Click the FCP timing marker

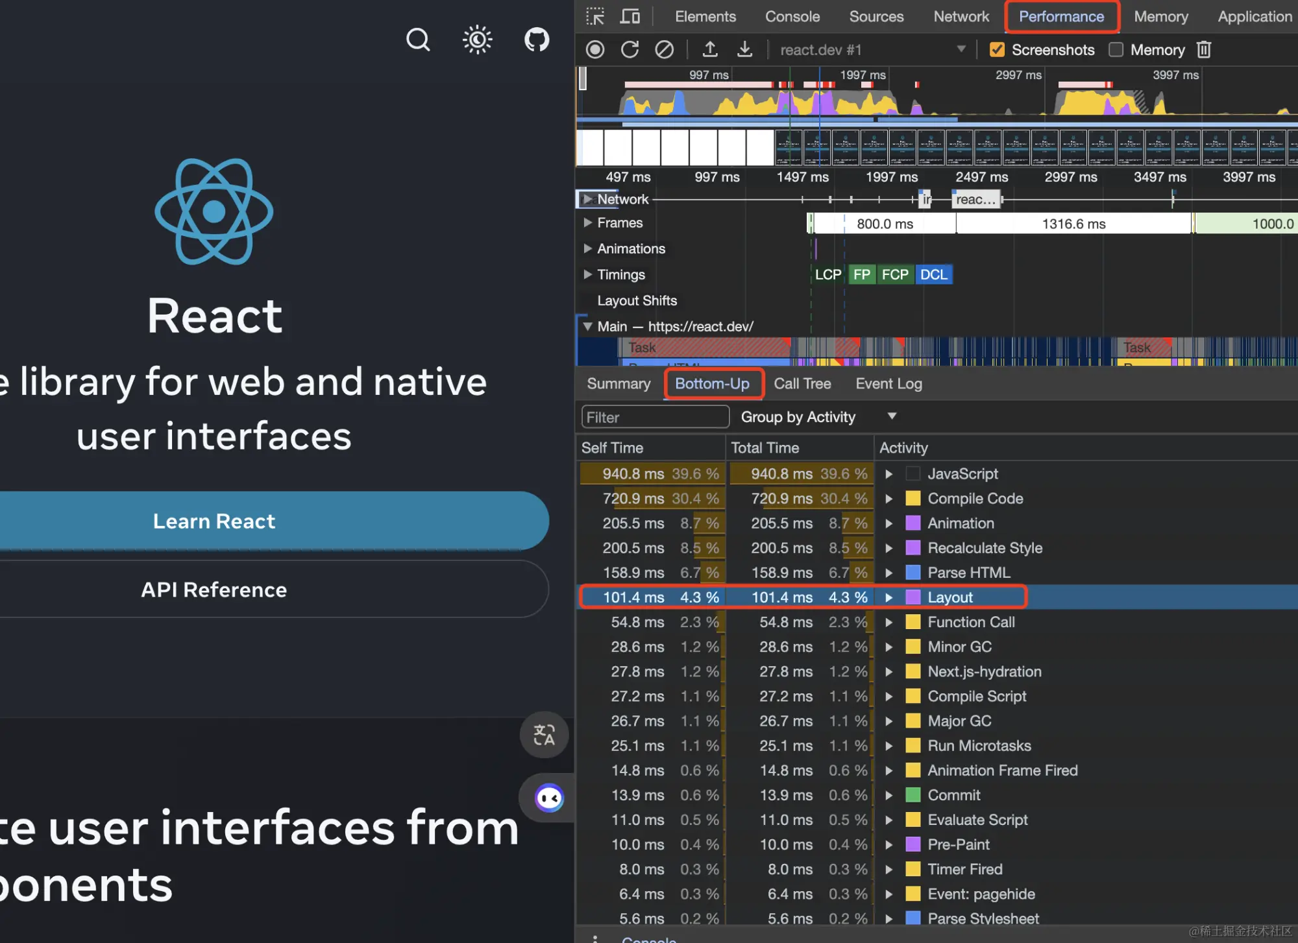tap(895, 274)
